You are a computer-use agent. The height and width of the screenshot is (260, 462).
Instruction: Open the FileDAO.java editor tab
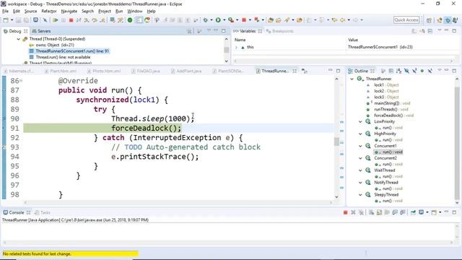(146, 71)
